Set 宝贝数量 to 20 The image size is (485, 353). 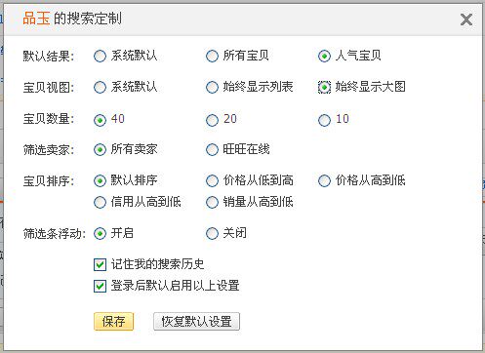coord(212,120)
